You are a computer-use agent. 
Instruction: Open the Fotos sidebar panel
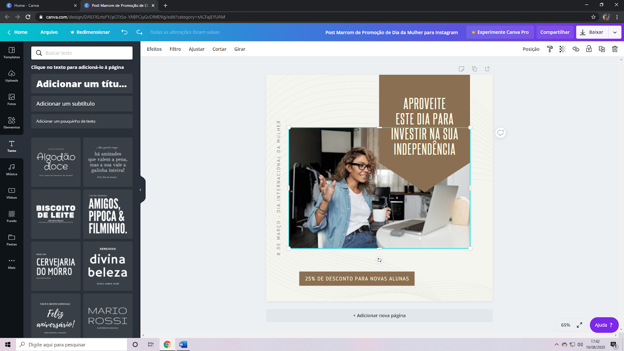pos(12,99)
